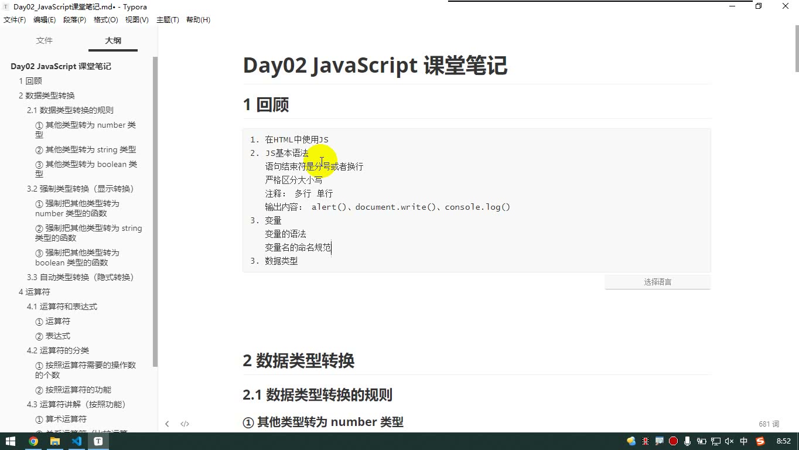Click the Sogou input method tray icon

pos(760,441)
